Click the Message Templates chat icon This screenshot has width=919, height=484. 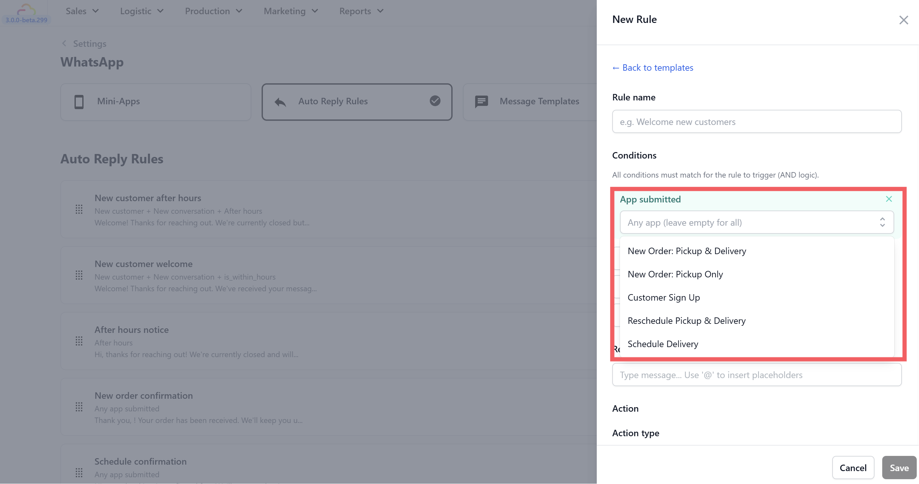[481, 102]
